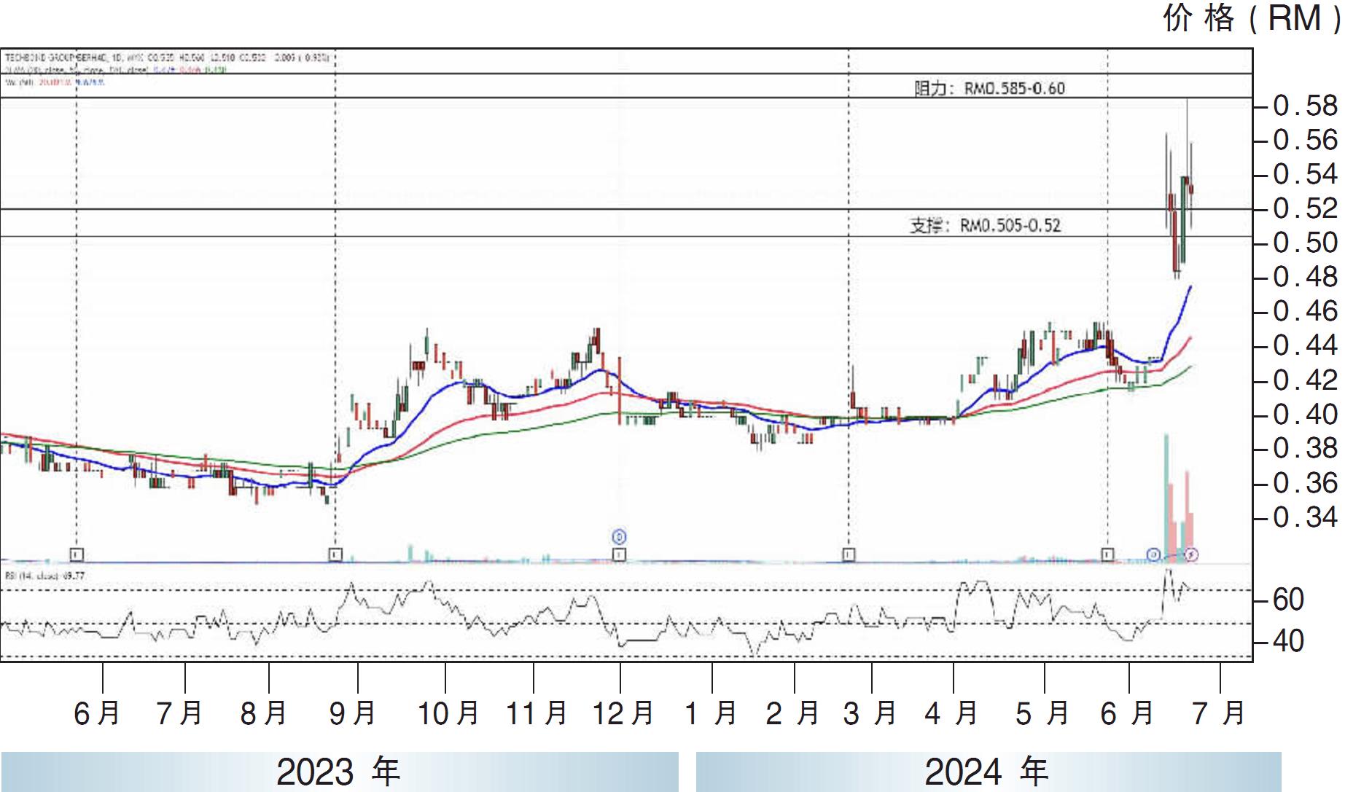Screen dimensions: 1345x792
Task: Click the earnings marker in late May 2023
Action: [x=77, y=555]
